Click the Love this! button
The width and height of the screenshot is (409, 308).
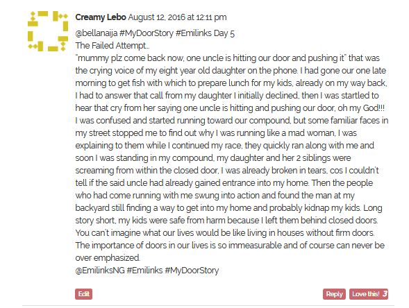[369, 294]
